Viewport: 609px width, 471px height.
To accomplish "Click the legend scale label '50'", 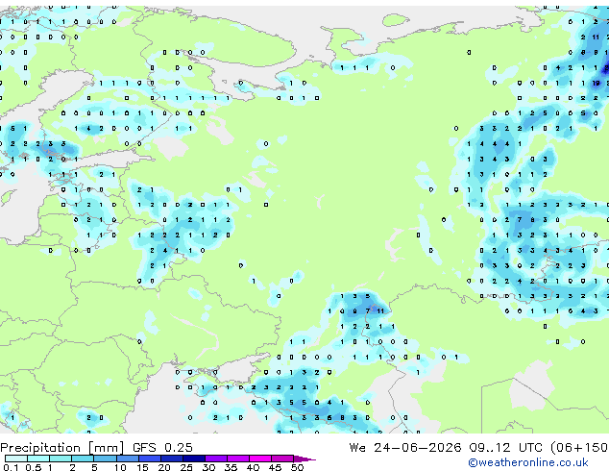I will click(297, 467).
